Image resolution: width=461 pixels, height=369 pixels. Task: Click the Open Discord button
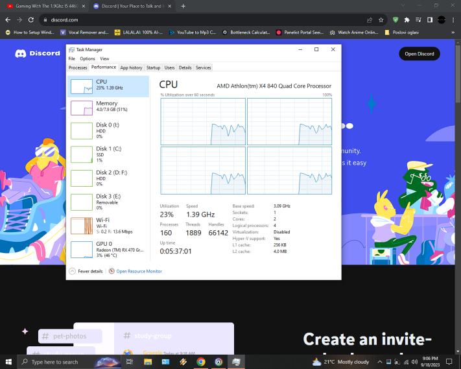pyautogui.click(x=420, y=54)
